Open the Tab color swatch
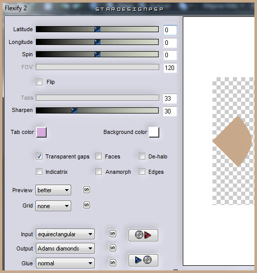The image size is (257, 273). click(x=41, y=132)
